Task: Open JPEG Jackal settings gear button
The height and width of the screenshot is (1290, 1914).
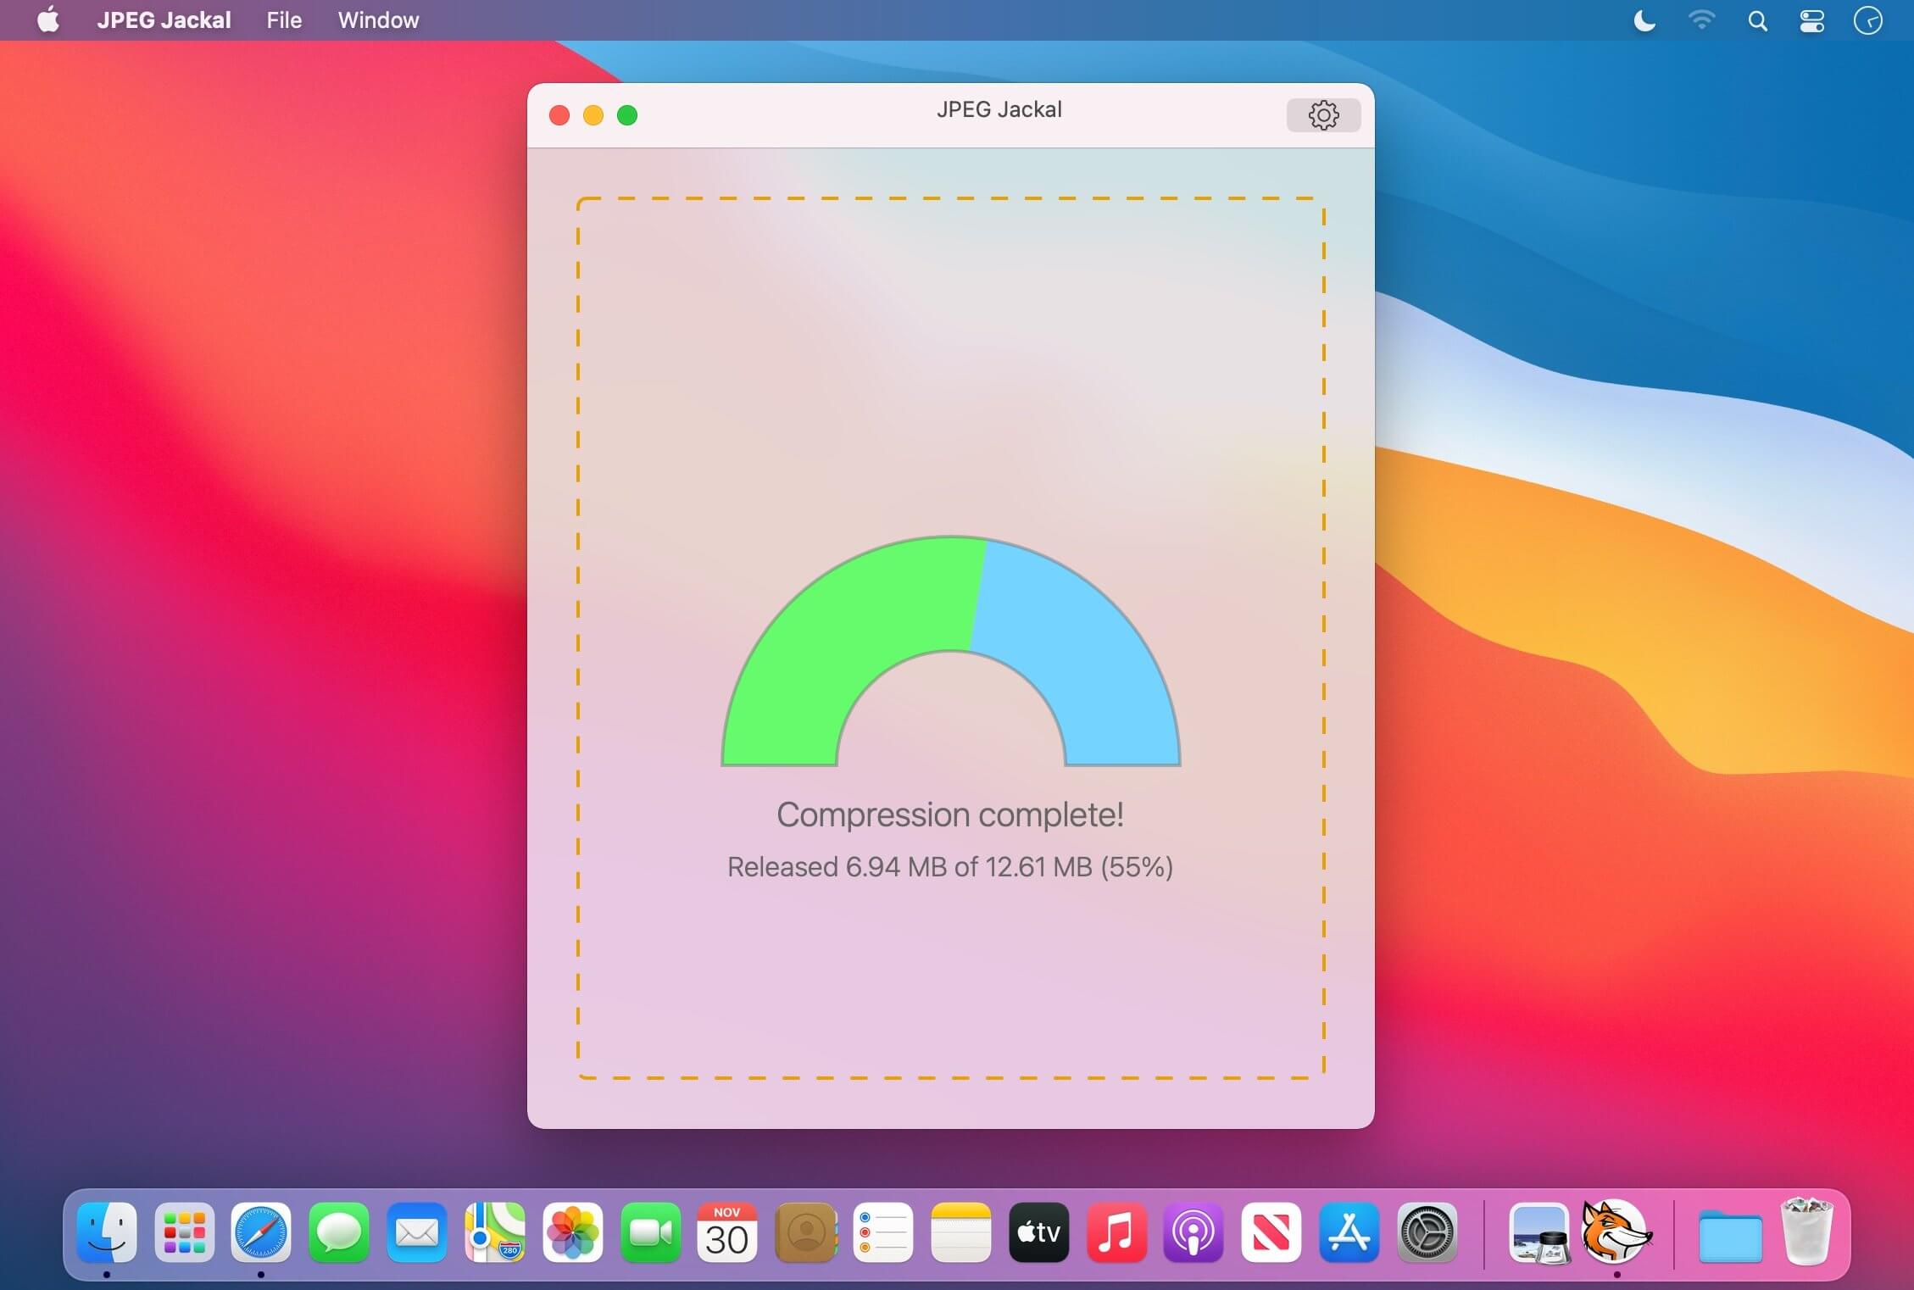Action: point(1322,114)
